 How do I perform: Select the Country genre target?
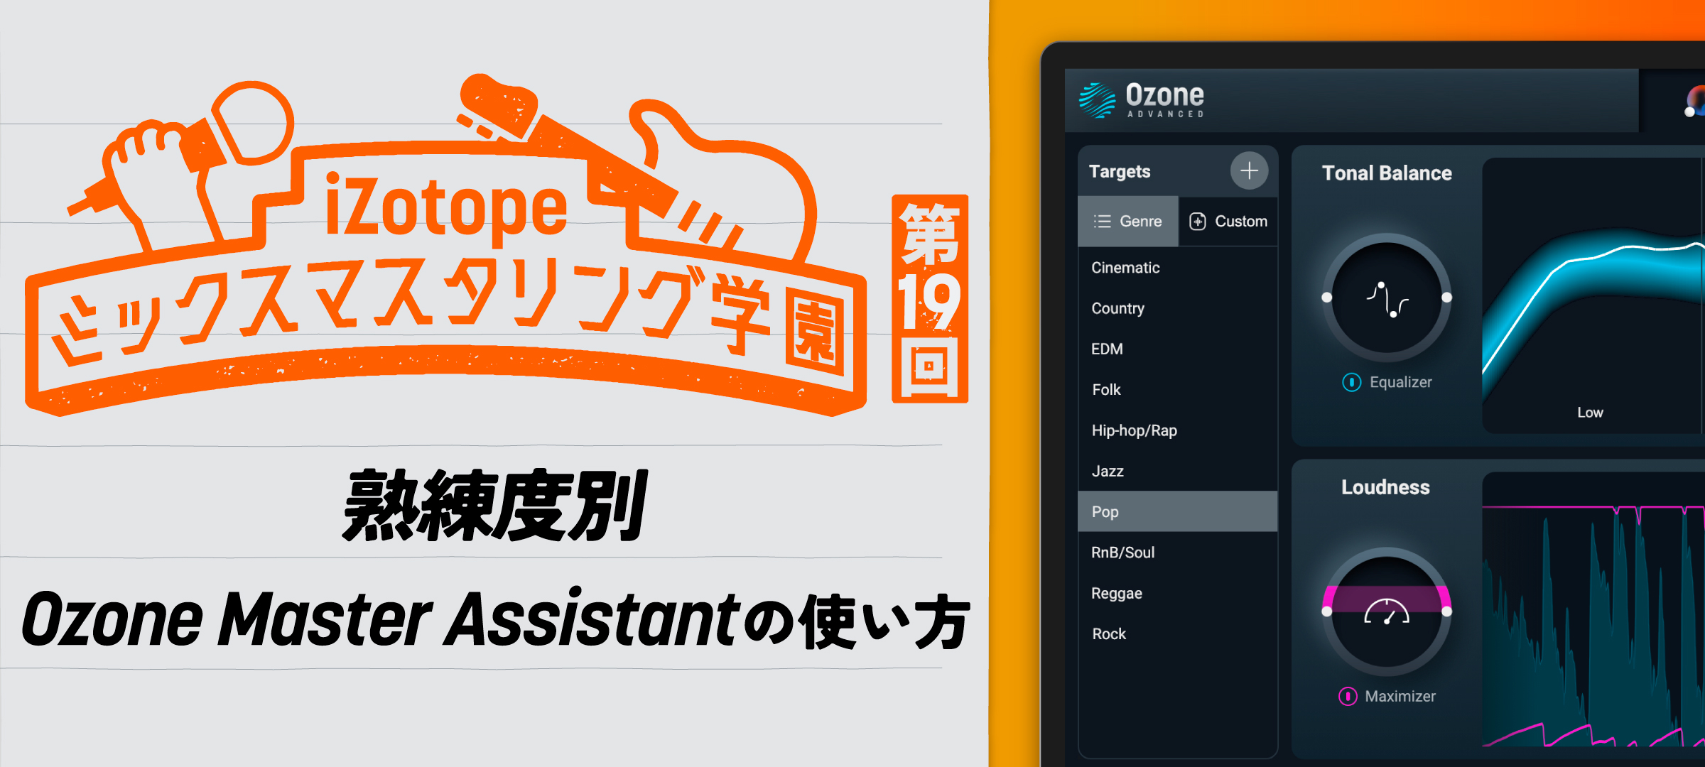tap(1178, 308)
